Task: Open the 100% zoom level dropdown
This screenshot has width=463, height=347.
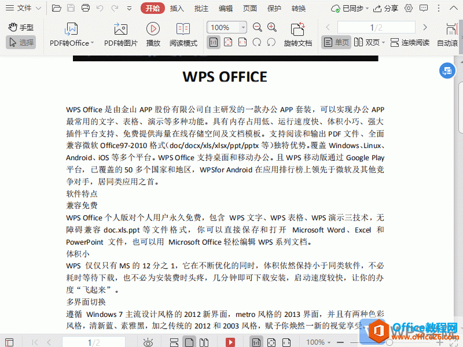Action: pos(226,27)
